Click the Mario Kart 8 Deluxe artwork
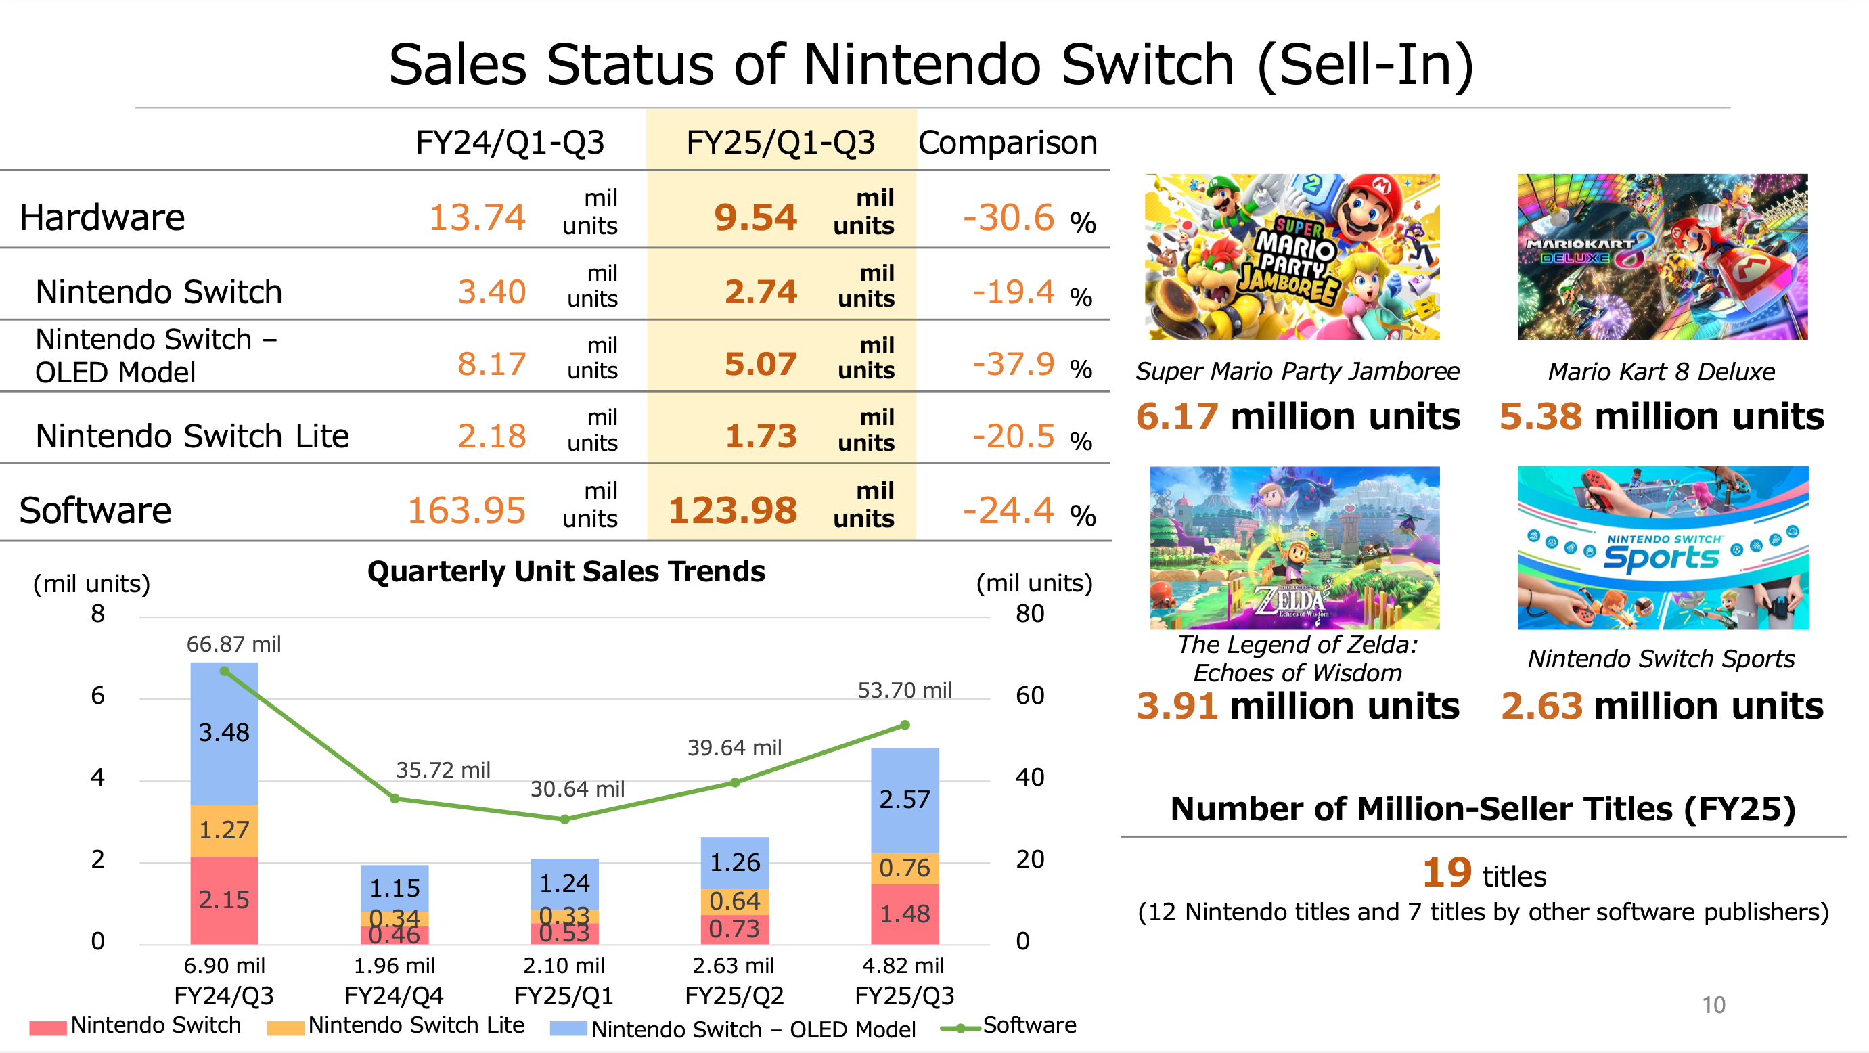1869x1053 pixels. [x=1662, y=256]
